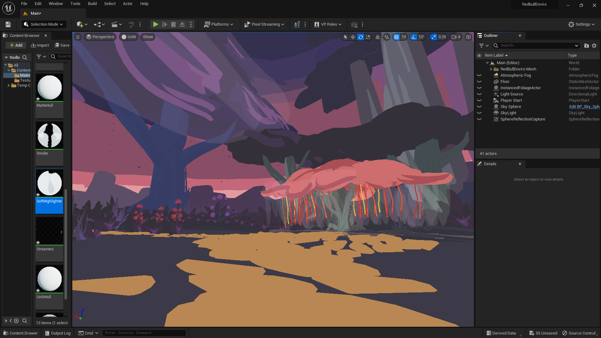Expand the RedBullEnviro Mesh folder

(x=491, y=69)
